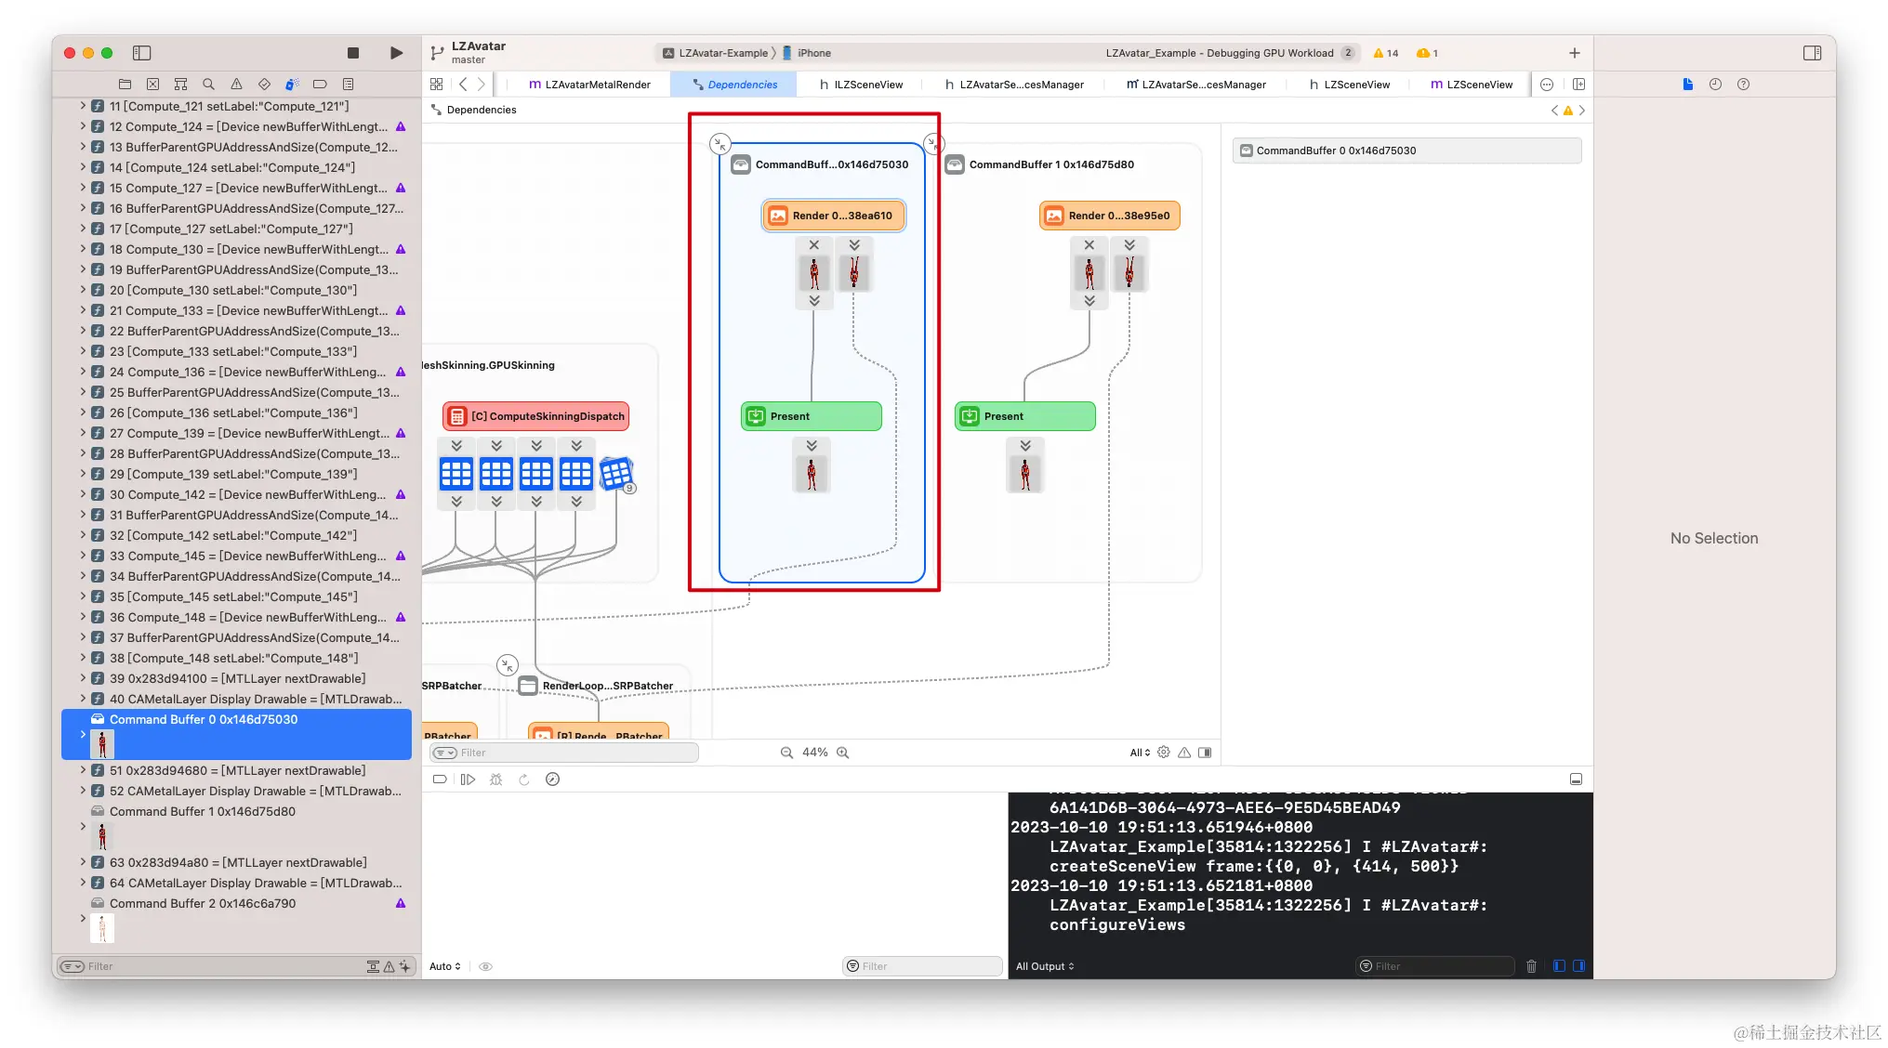
Task: Go back in editor history
Action: tap(463, 85)
